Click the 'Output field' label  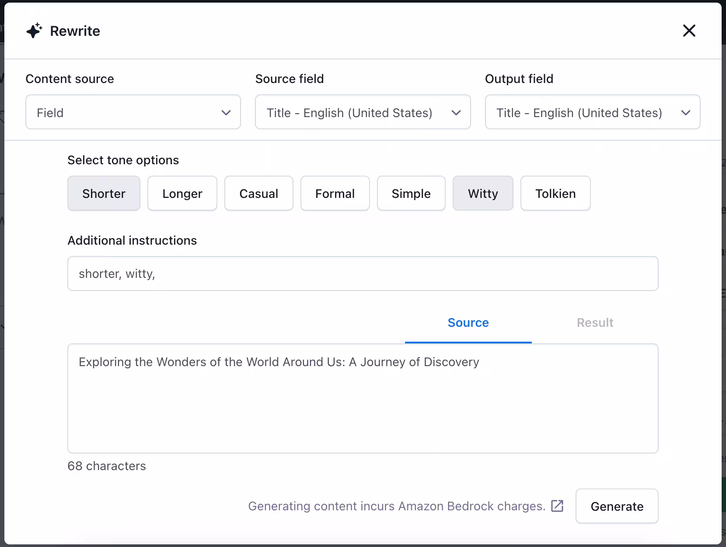pos(519,79)
